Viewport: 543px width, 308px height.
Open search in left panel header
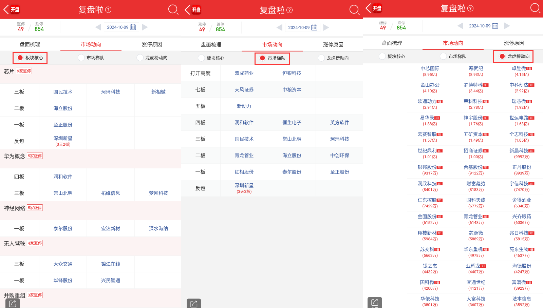click(173, 9)
